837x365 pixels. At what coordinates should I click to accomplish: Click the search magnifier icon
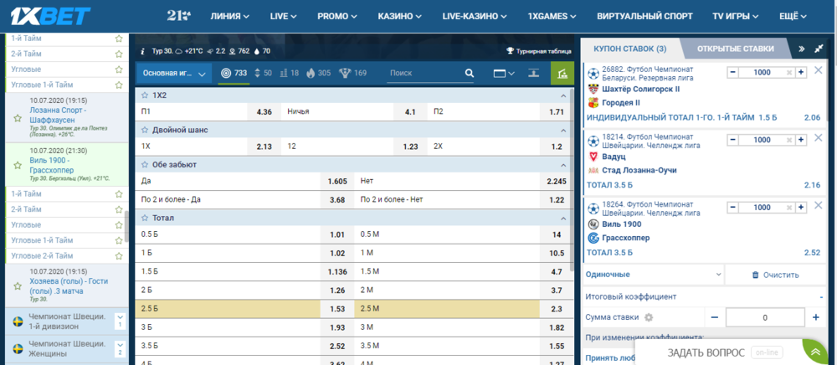(x=470, y=73)
